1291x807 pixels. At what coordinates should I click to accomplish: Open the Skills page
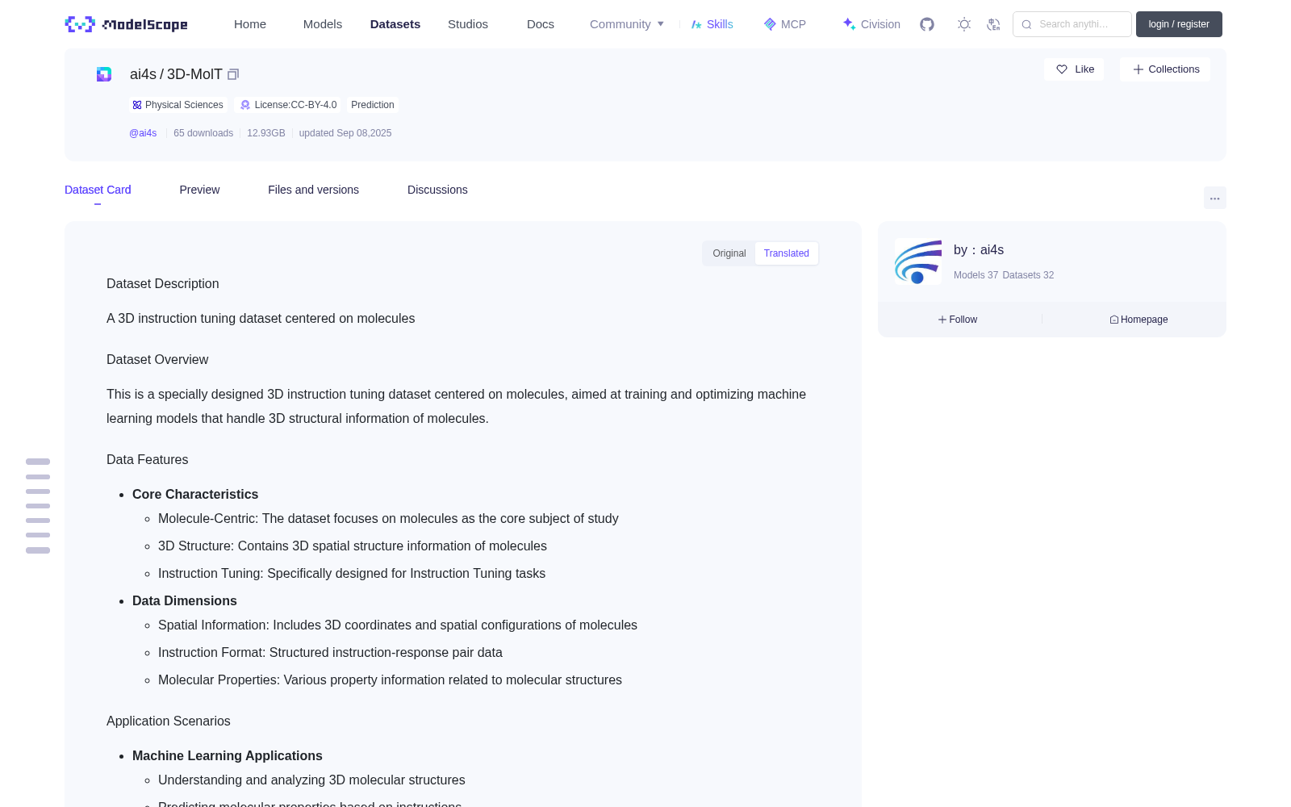pyautogui.click(x=712, y=24)
